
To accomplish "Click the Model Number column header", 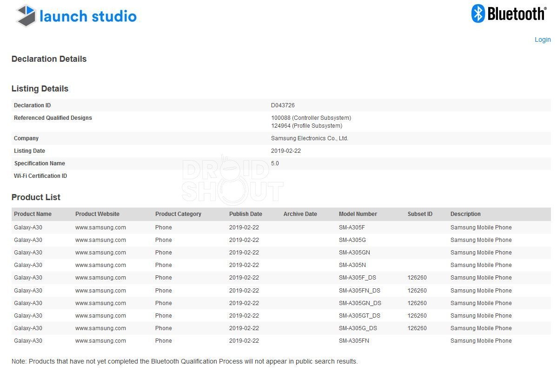I will tap(358, 214).
